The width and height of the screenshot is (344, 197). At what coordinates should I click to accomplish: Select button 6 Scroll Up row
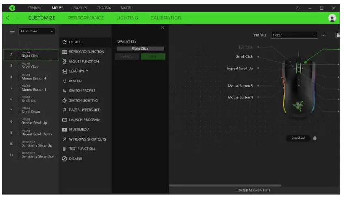[31, 100]
